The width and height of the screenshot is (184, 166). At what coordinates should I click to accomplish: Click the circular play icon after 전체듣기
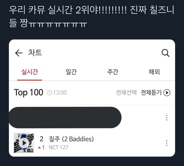pos(167,93)
